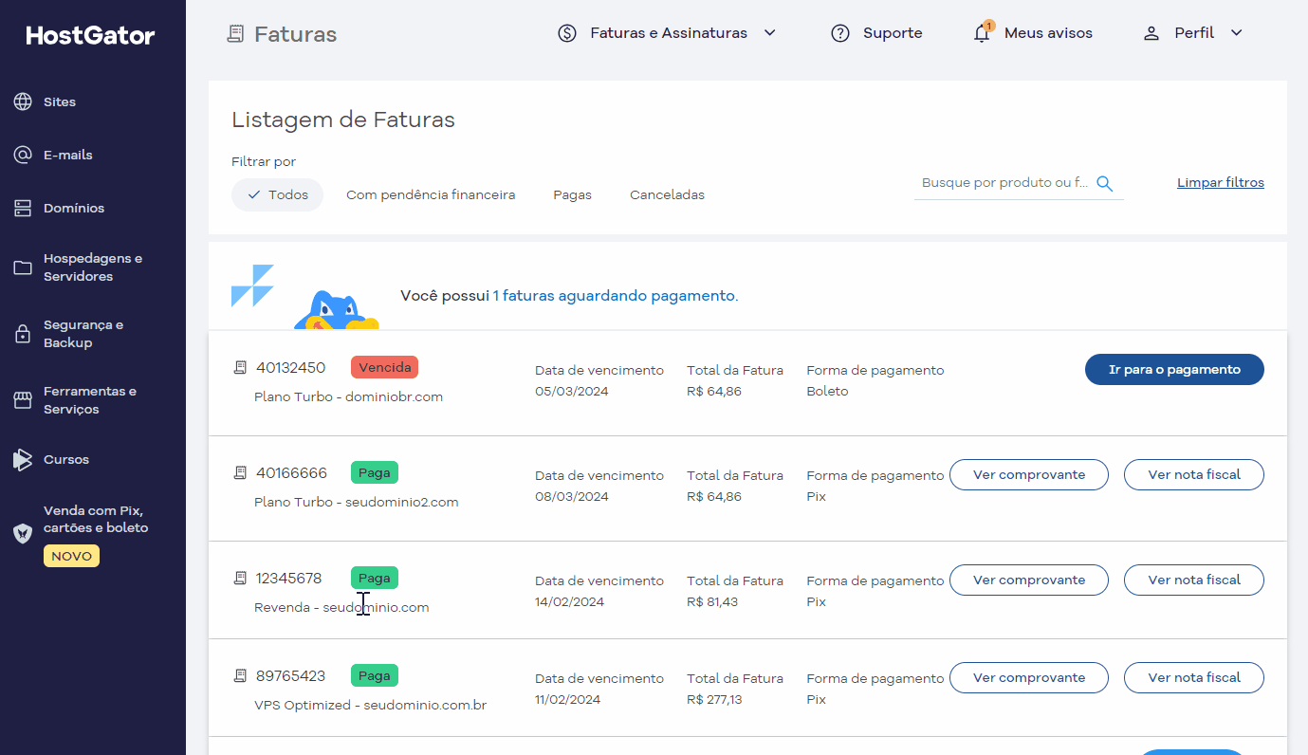Click the Cursos play icon

click(x=23, y=460)
